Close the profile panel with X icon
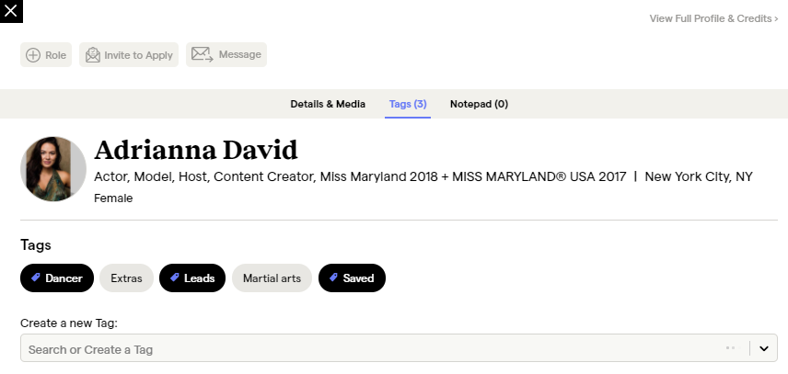This screenshot has width=788, height=374. tap(11, 11)
